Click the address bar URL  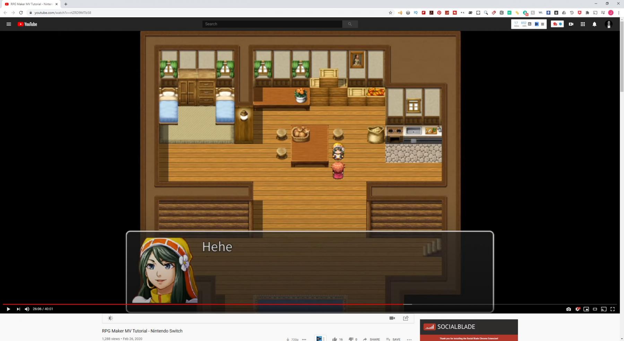coord(63,13)
